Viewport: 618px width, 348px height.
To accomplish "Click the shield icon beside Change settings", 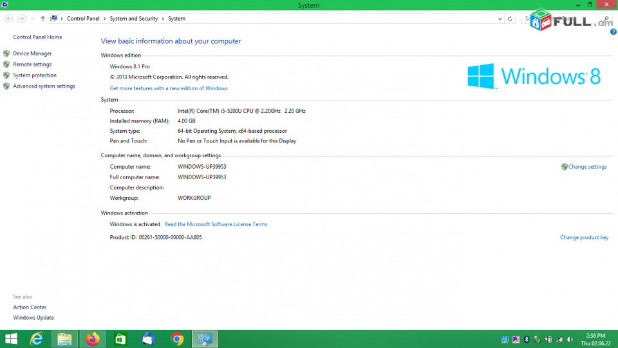I will (564, 167).
